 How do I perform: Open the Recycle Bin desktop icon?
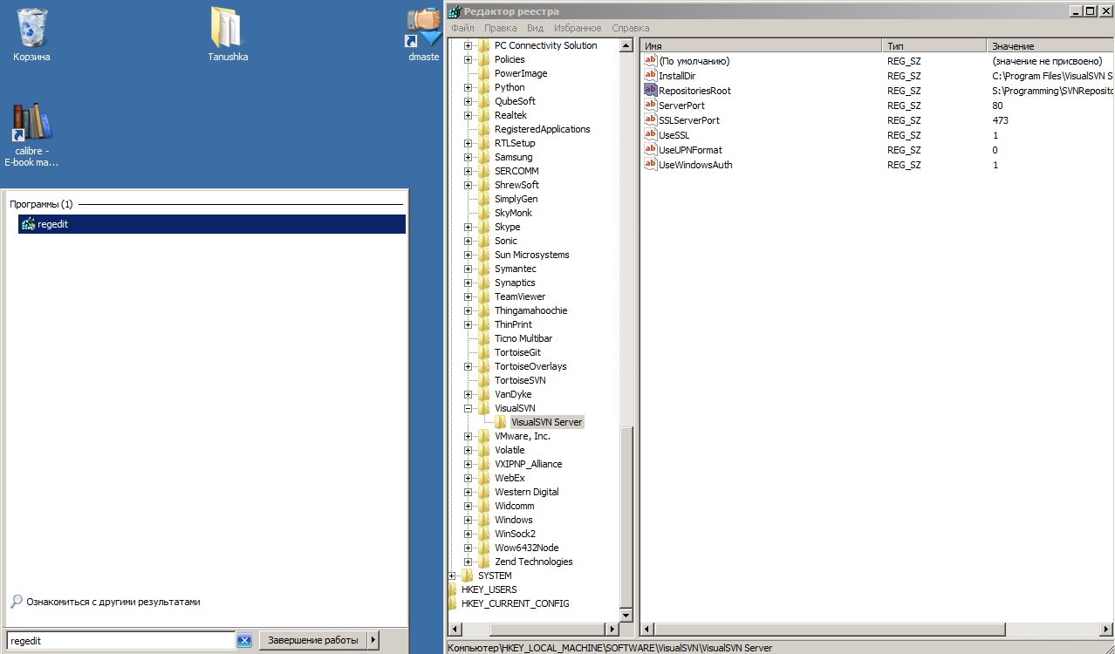point(32,29)
